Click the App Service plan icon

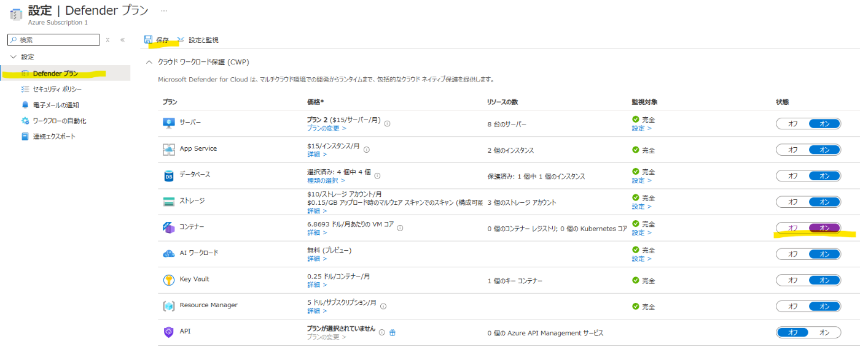click(169, 149)
